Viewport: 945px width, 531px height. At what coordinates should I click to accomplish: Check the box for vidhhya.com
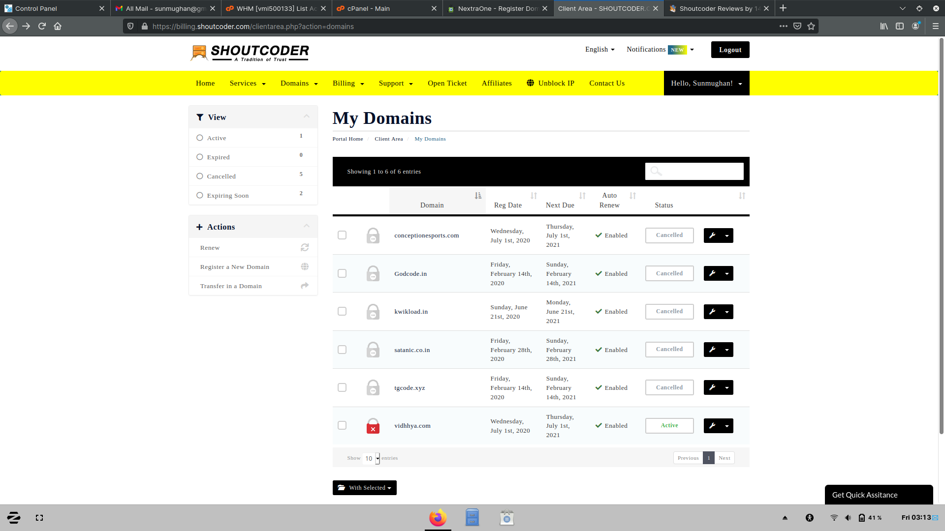point(342,425)
